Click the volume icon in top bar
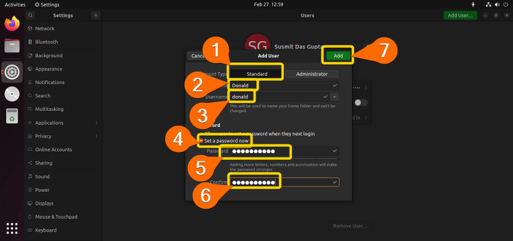Screen dimensions: 513x241 point(497,4)
